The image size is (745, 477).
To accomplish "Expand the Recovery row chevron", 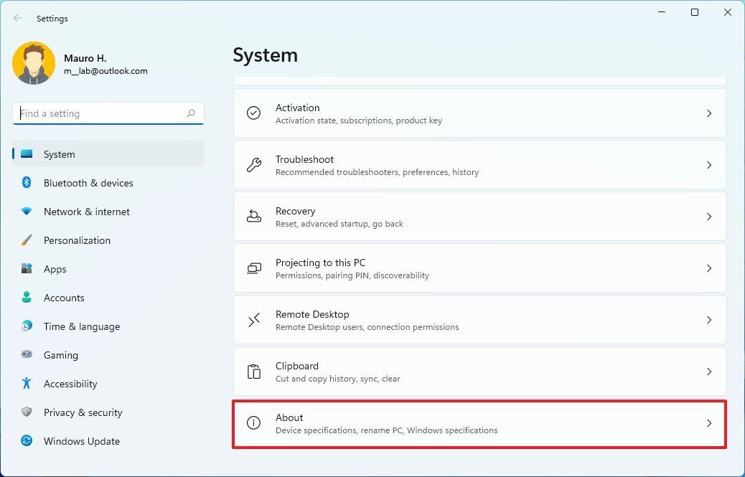I will (x=709, y=217).
